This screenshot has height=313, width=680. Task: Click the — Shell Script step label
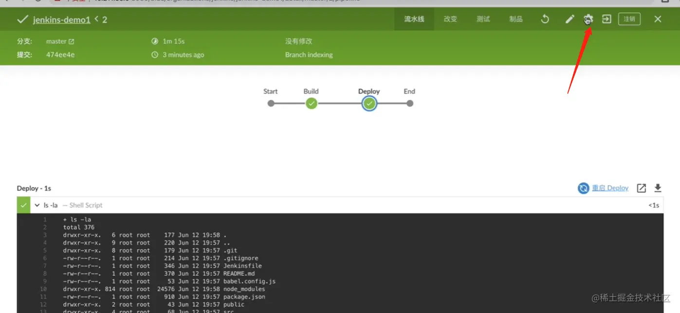82,205
